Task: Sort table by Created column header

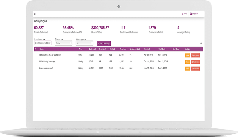Action: [147, 49]
